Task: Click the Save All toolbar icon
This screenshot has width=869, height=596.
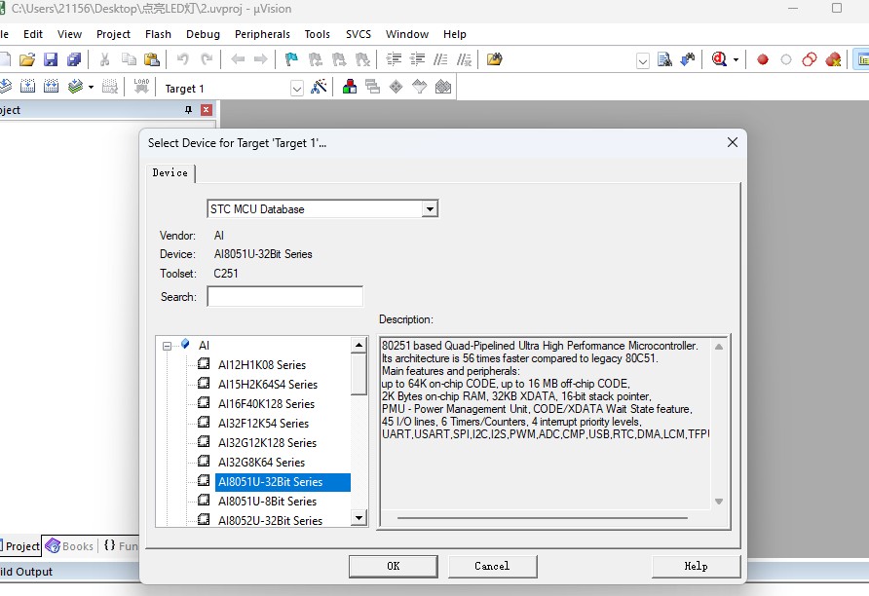Action: (x=74, y=59)
